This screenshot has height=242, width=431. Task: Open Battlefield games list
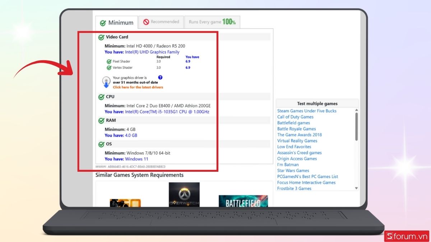tap(293, 123)
